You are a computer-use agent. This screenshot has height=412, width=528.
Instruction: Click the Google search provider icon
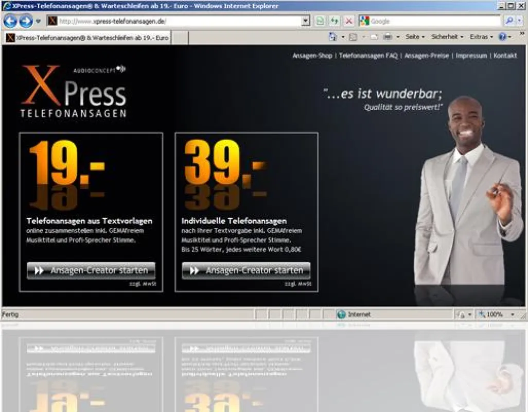point(364,21)
